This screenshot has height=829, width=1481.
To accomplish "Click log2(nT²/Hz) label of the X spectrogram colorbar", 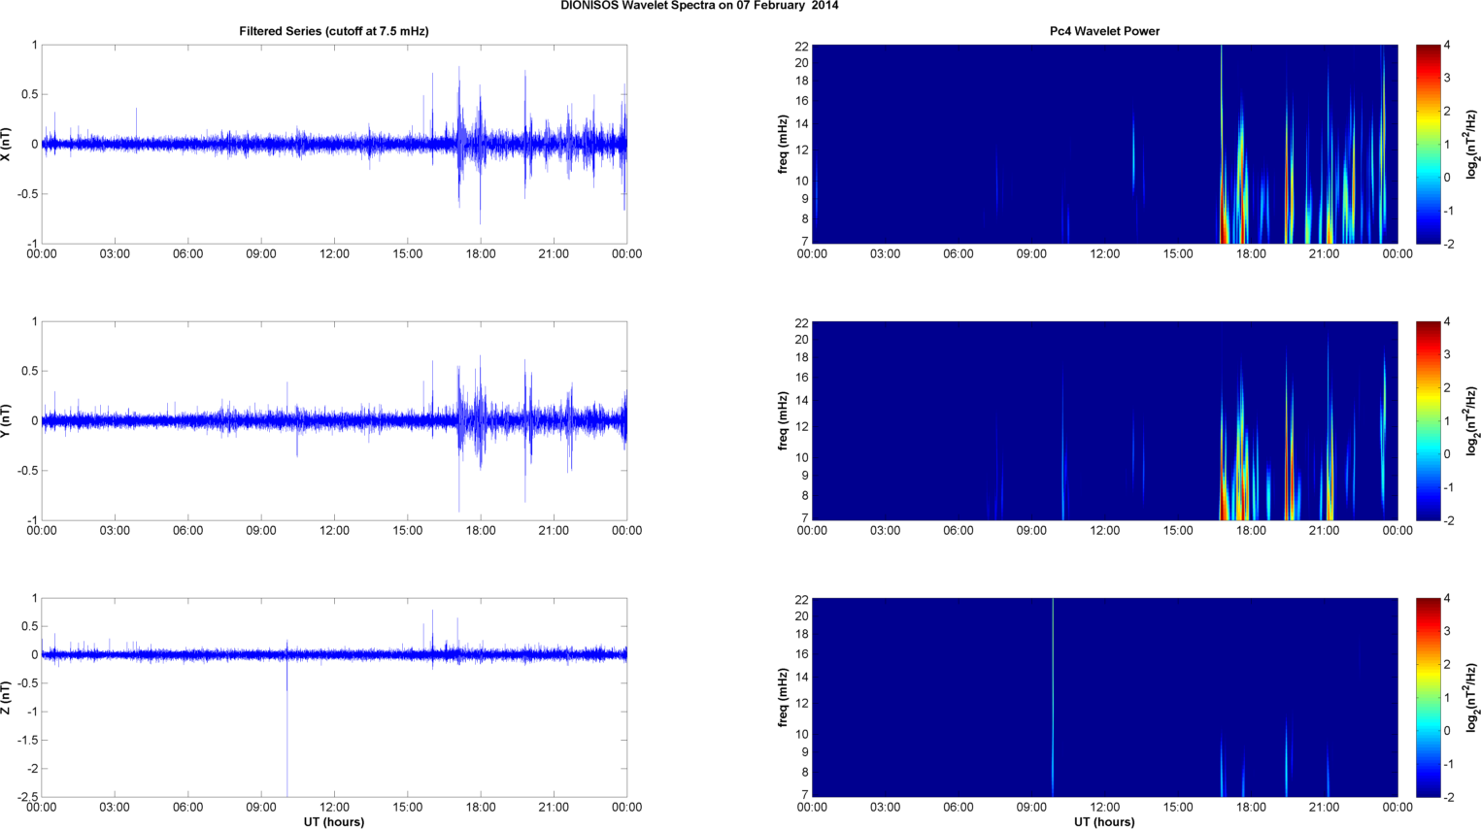I will coord(1472,144).
